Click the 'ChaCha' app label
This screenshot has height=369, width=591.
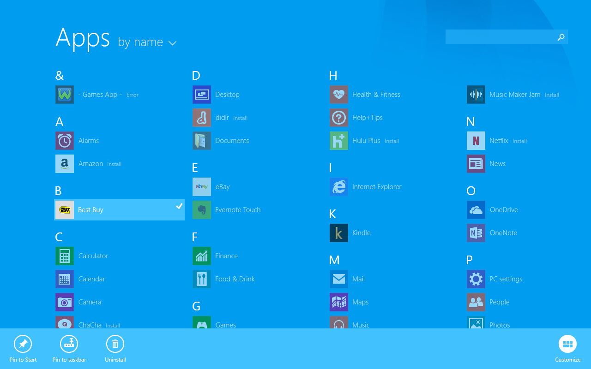(90, 325)
